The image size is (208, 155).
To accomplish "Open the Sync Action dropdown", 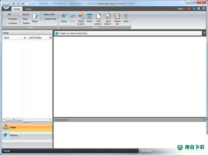I will (108, 19).
